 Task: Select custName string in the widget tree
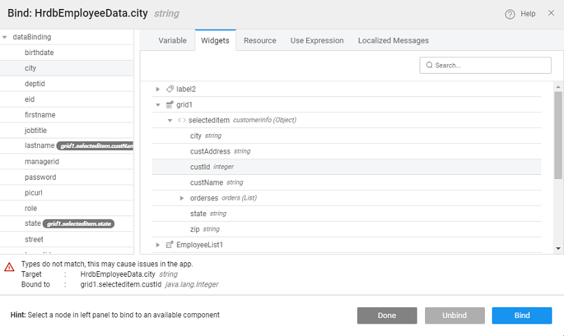point(206,182)
